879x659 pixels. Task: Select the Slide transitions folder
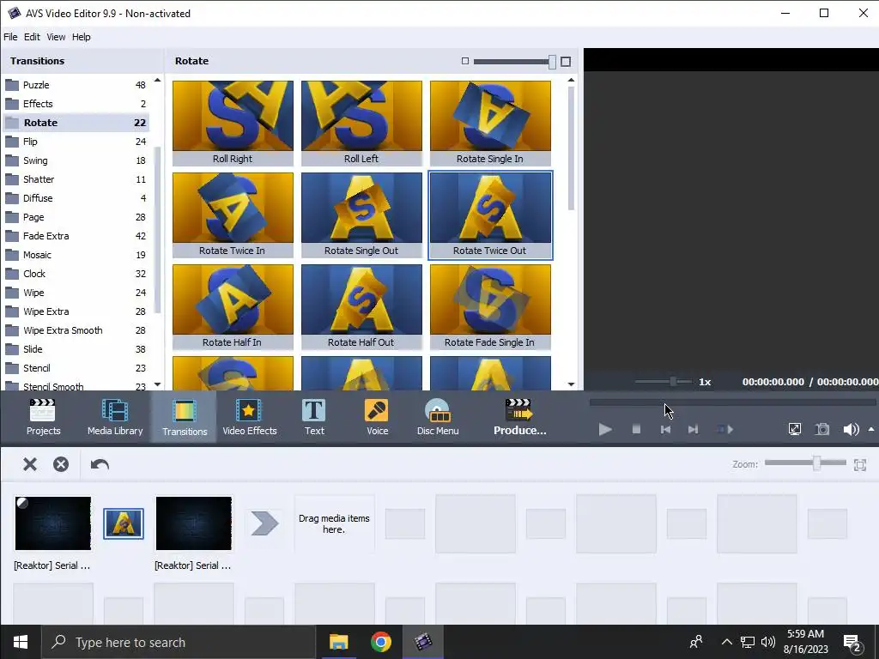click(x=76, y=349)
